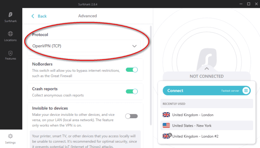Open the Locations globe icon
The width and height of the screenshot is (260, 148).
pos(10,34)
